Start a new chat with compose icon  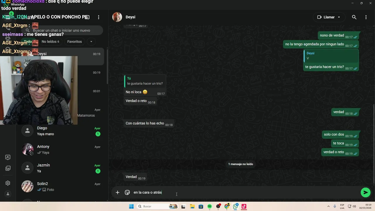tap(87, 17)
